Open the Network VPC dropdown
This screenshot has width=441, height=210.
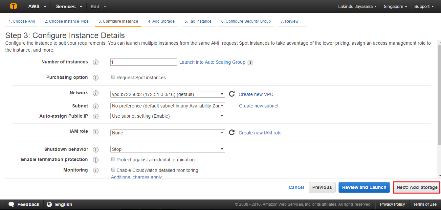[168, 94]
